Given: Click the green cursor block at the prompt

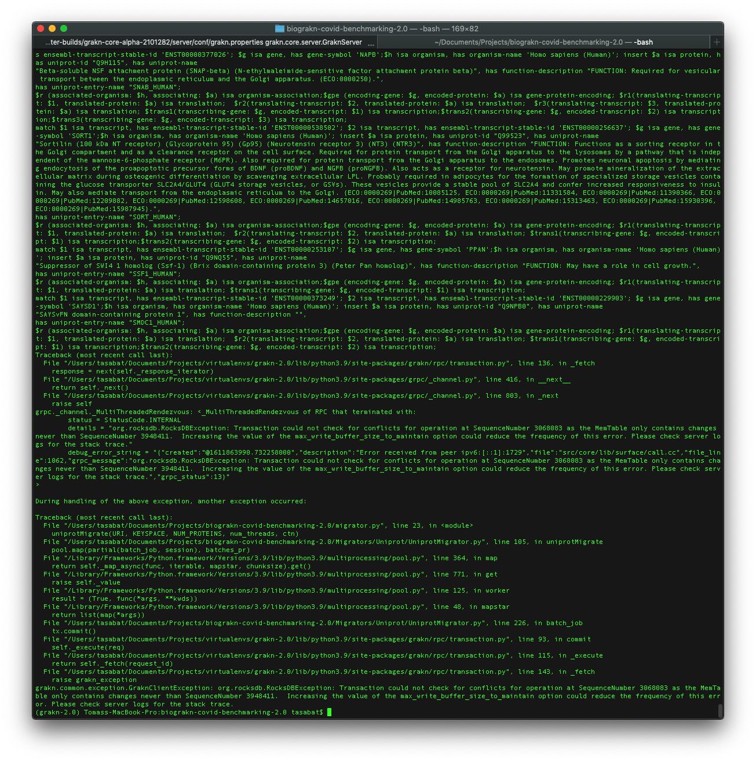Looking at the screenshot, I should click(329, 712).
